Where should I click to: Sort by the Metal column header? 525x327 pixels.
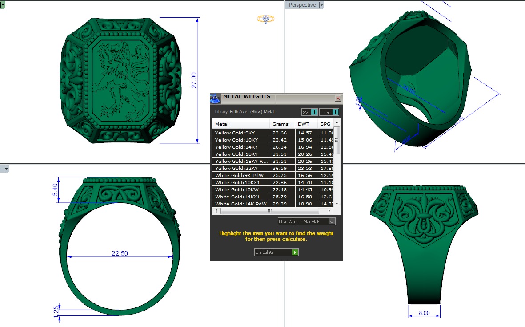pos(241,124)
